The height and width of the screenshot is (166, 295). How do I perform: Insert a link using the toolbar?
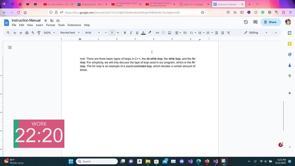pyautogui.click(x=157, y=33)
